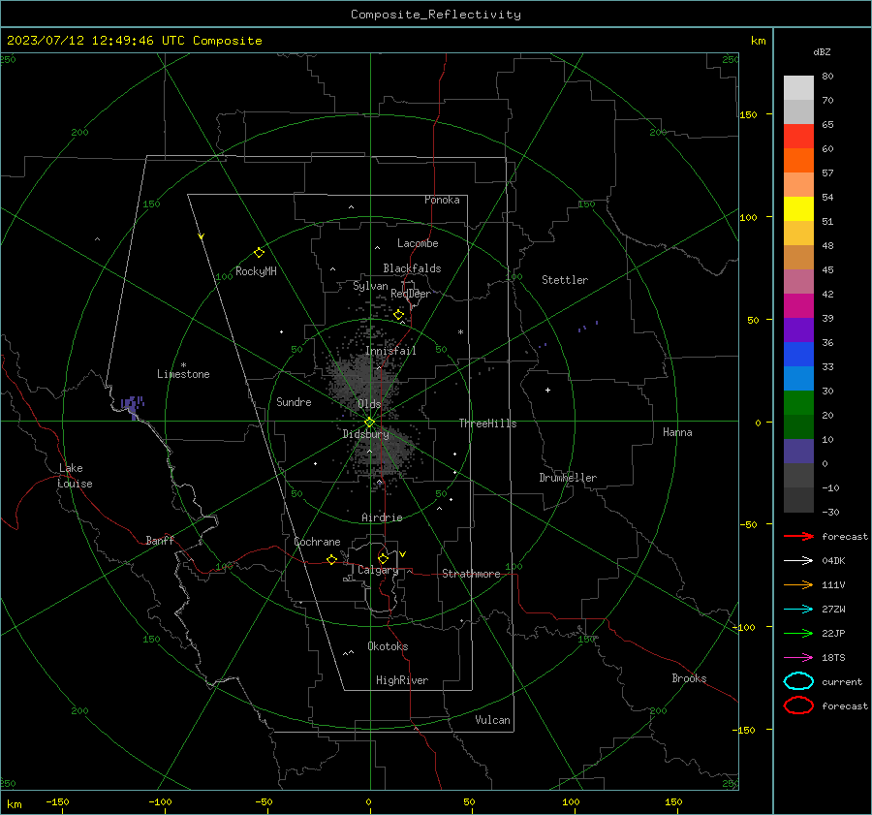This screenshot has width=872, height=815.
Task: Click the dBZ legend heading
Action: click(822, 52)
